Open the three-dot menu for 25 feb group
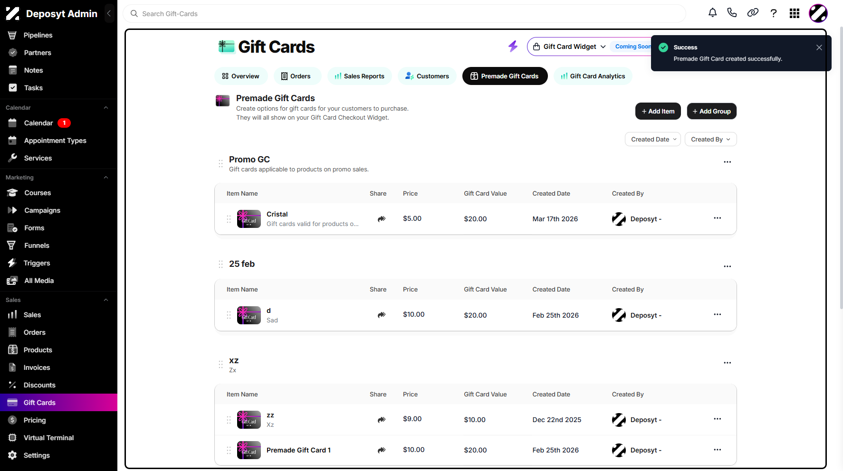843x471 pixels. (727, 266)
